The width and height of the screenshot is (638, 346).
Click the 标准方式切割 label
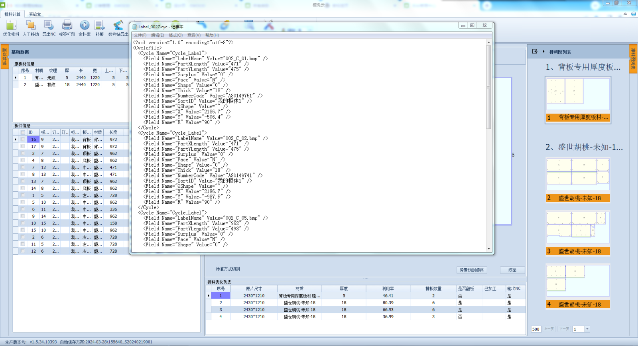click(x=228, y=269)
